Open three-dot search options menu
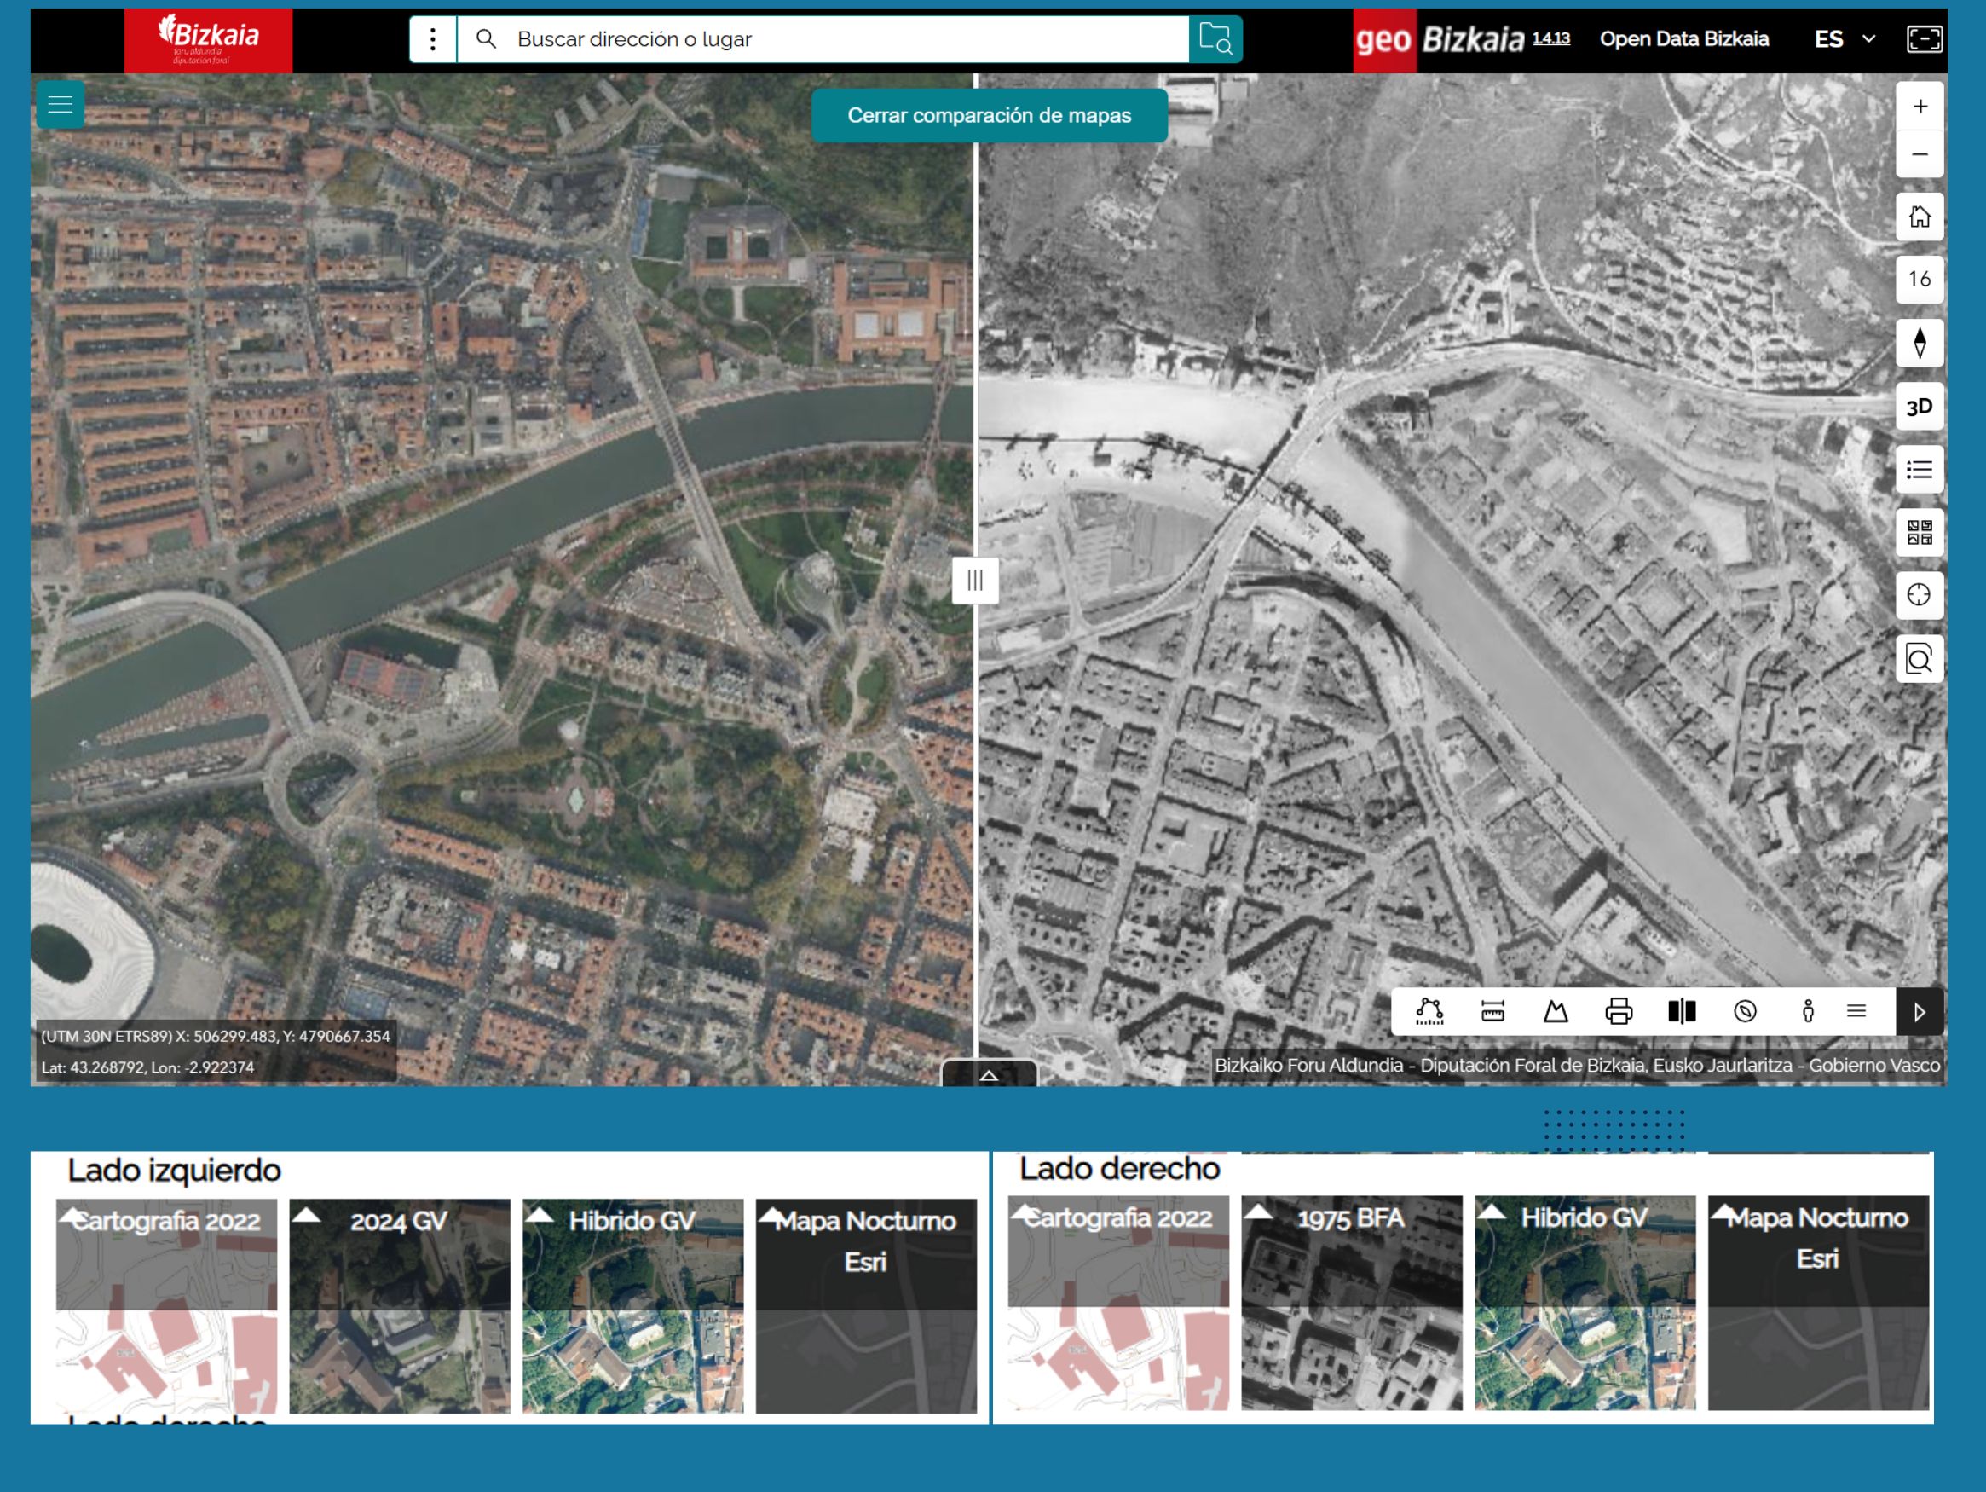The height and width of the screenshot is (1492, 1986). pyautogui.click(x=433, y=39)
